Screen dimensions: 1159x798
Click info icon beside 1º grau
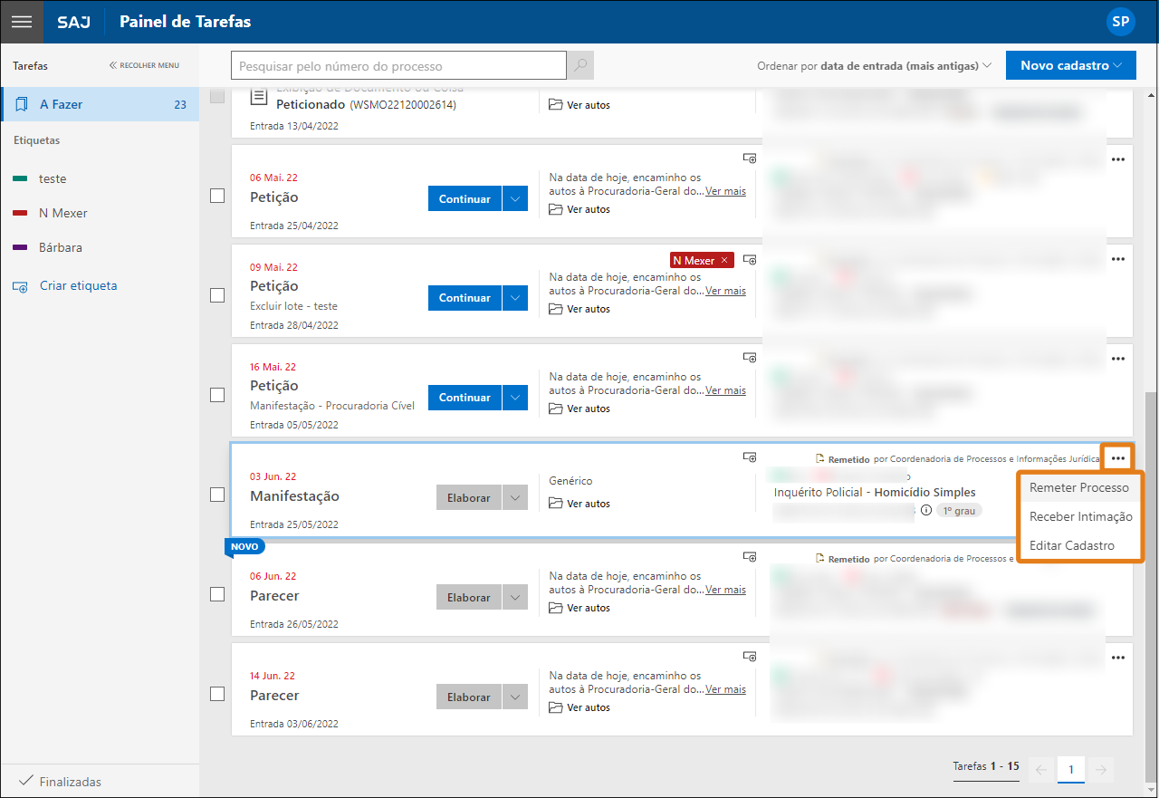click(926, 510)
